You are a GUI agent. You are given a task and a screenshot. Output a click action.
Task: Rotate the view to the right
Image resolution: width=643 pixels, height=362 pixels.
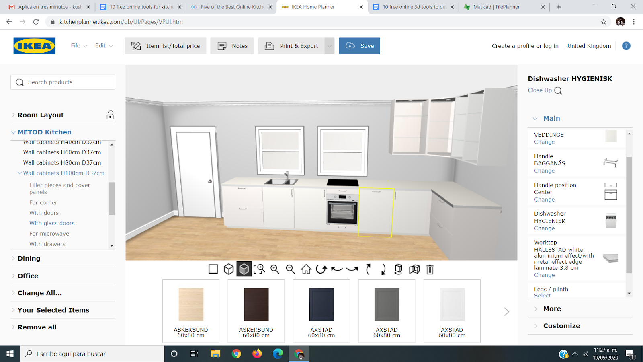point(352,269)
